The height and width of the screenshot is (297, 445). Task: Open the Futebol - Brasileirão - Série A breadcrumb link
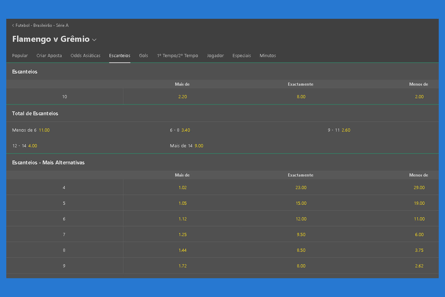[42, 25]
